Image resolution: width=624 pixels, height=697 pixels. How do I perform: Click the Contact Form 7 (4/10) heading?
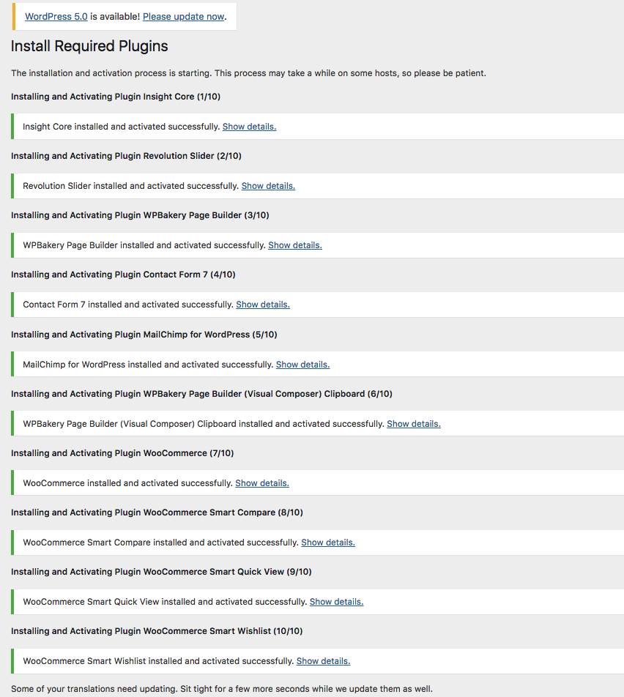(123, 275)
